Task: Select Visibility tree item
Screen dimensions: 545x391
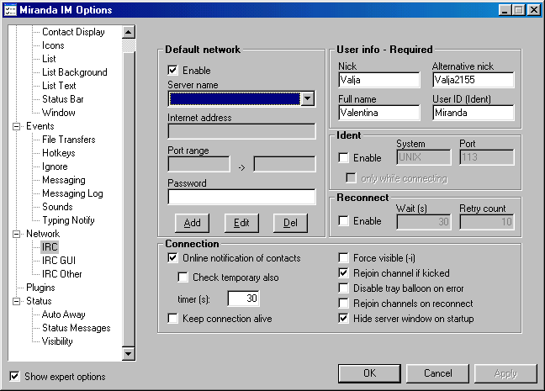Action: coord(57,341)
